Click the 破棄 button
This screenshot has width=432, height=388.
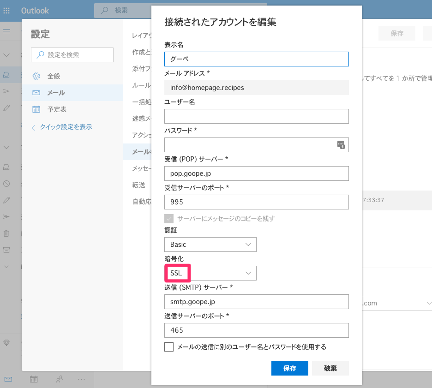(330, 368)
